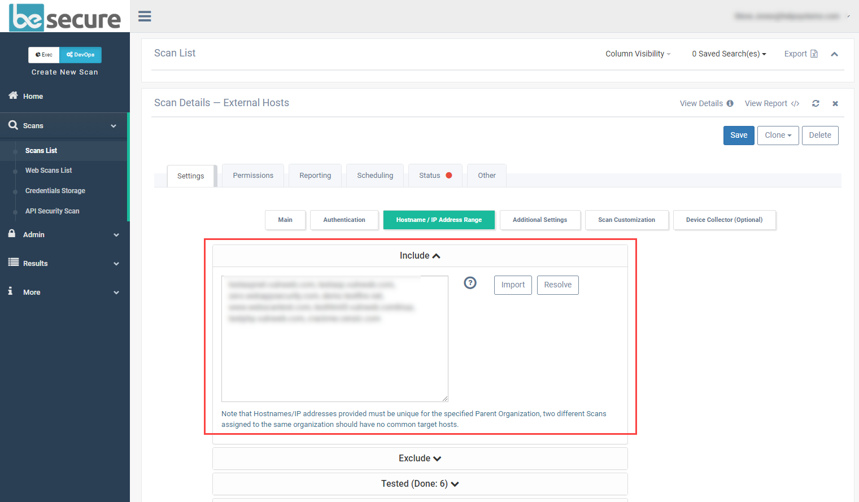Click the Include textarea resize handle

(x=445, y=399)
